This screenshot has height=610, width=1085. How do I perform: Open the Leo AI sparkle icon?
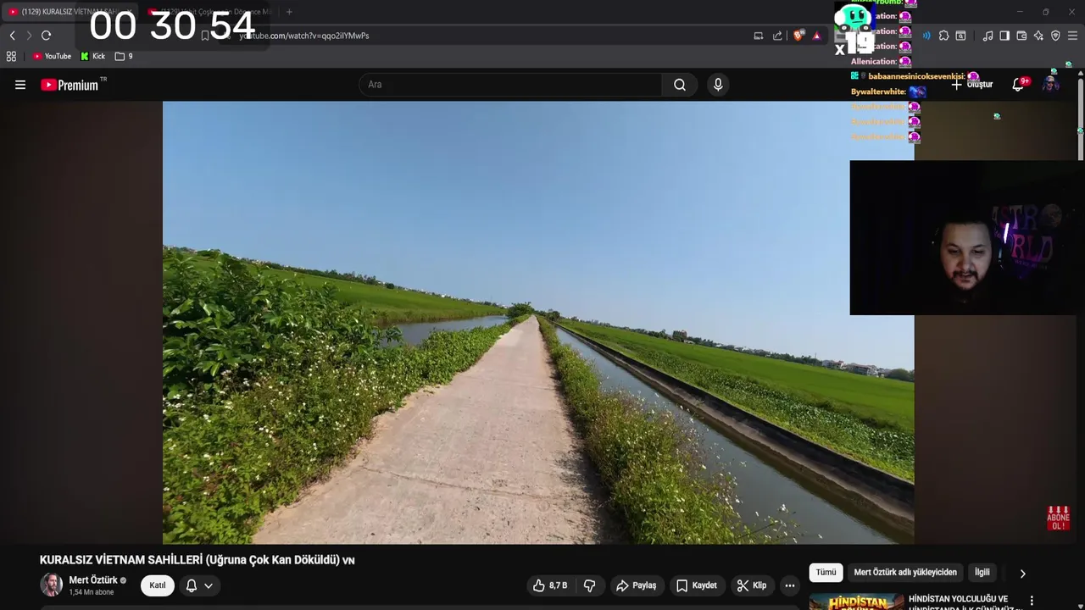click(1038, 36)
